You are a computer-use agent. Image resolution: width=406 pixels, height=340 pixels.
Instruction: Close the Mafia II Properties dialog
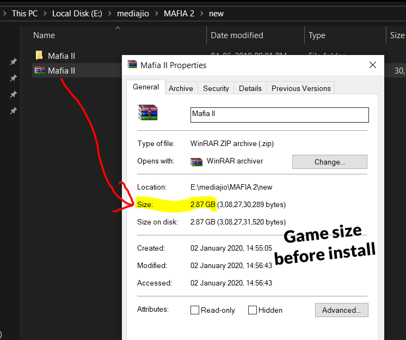point(373,65)
